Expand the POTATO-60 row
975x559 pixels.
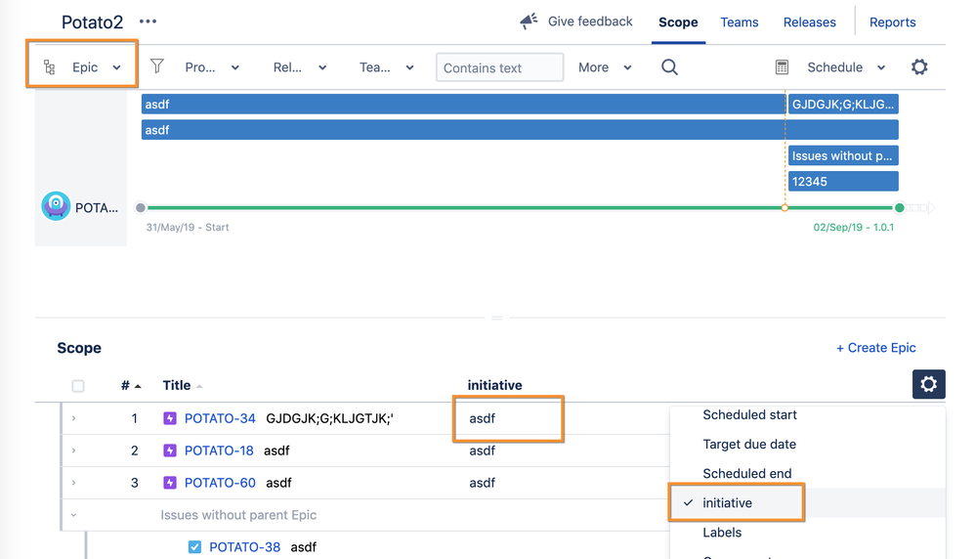pyautogui.click(x=73, y=483)
